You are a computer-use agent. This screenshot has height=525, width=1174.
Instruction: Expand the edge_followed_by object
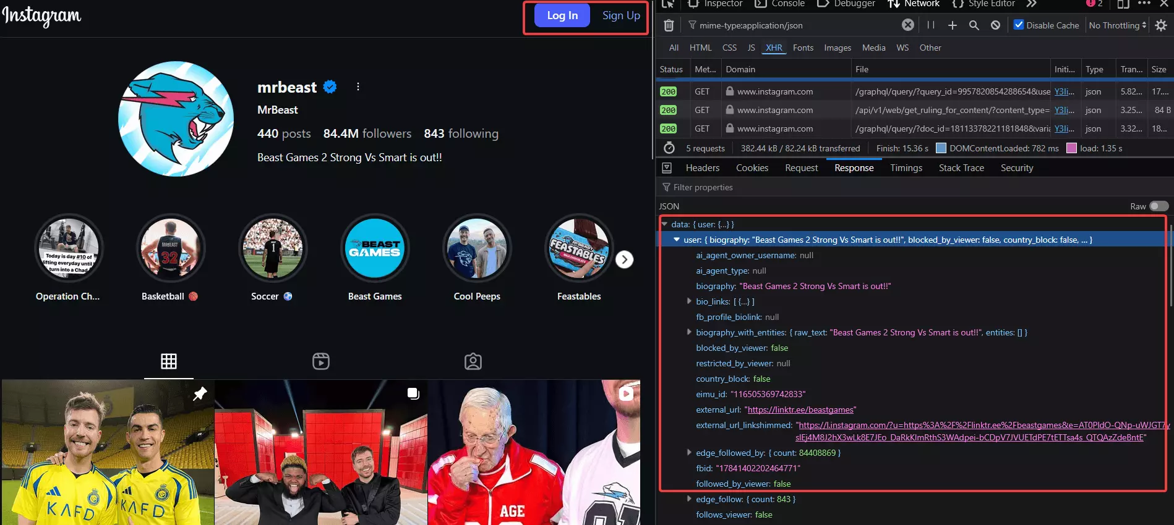[x=689, y=453]
